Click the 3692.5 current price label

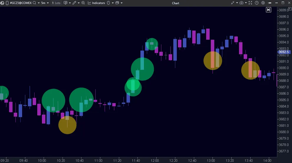[283, 52]
